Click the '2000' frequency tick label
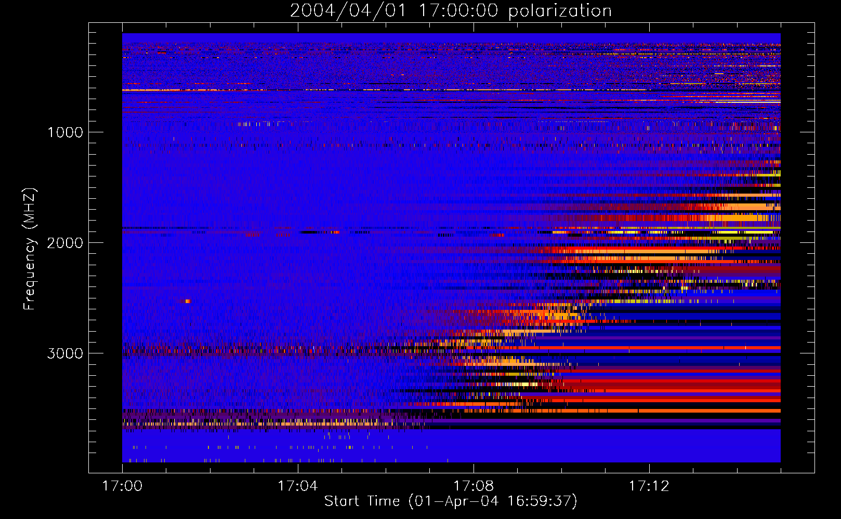 pos(65,243)
